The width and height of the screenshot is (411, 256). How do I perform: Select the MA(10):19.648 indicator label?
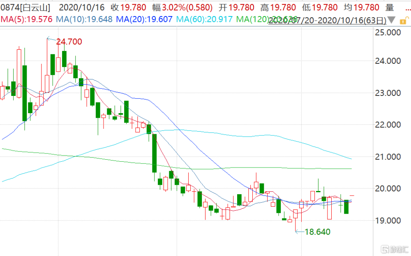[84, 19]
